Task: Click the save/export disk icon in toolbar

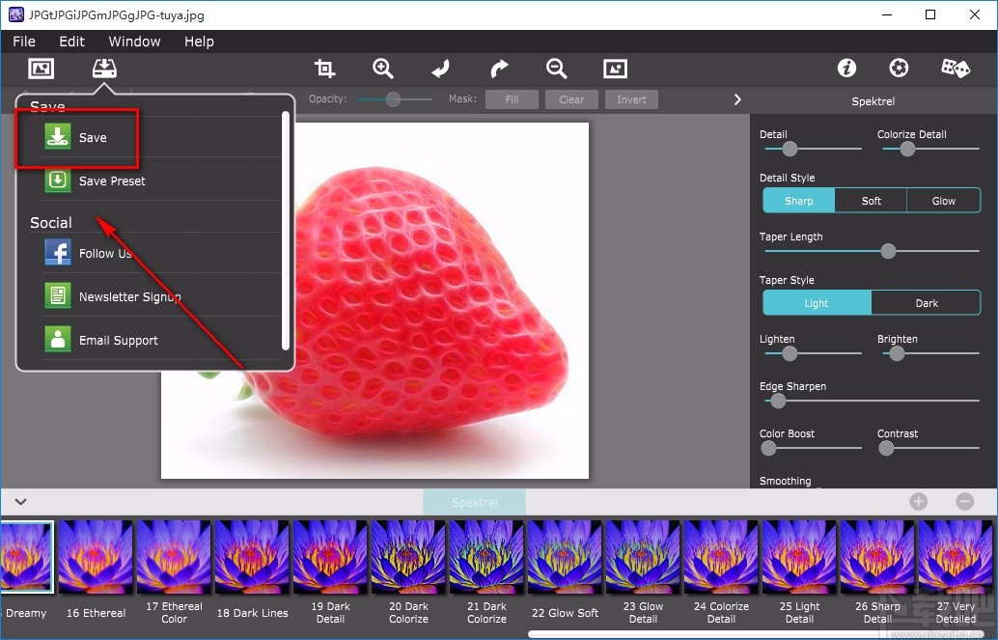Action: [x=104, y=69]
